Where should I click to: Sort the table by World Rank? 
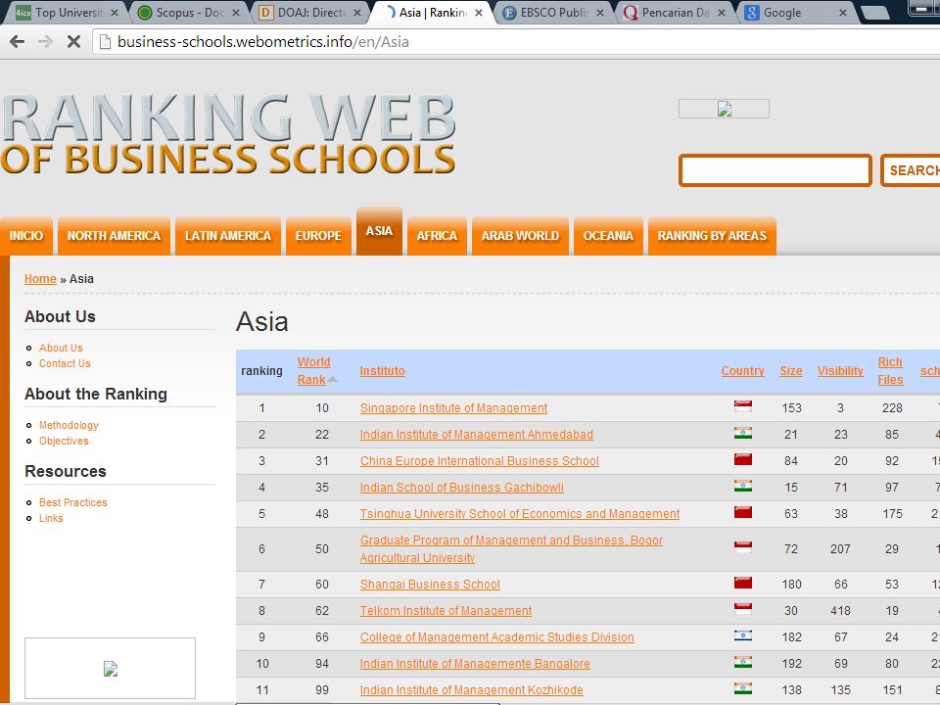coord(313,370)
